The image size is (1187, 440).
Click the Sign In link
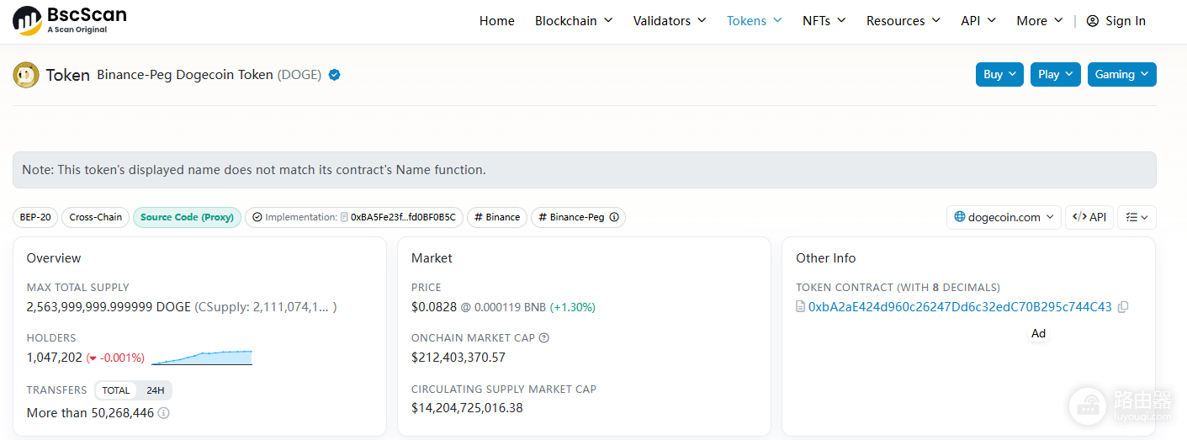coord(1126,21)
